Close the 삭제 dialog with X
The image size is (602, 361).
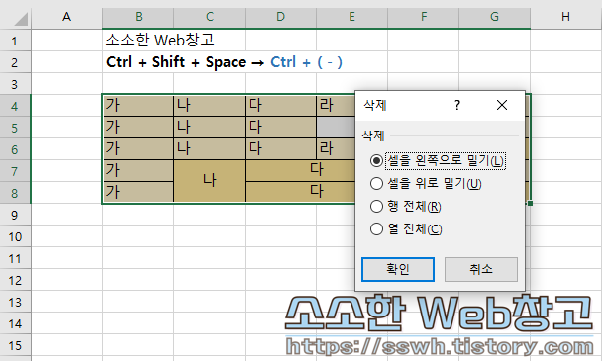pyautogui.click(x=502, y=105)
